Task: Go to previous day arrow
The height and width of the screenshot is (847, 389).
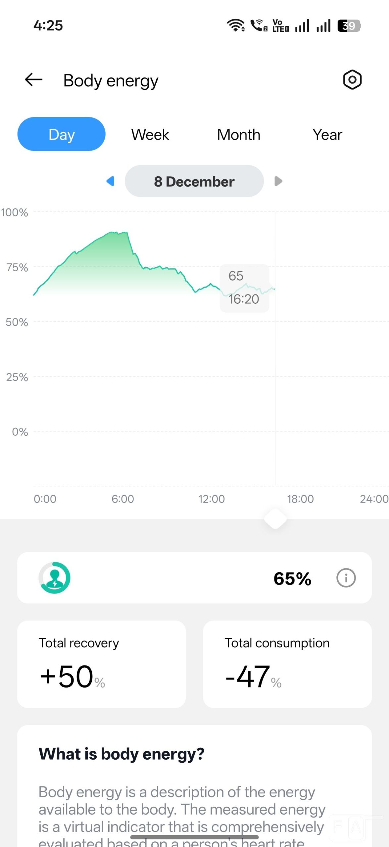Action: (111, 181)
